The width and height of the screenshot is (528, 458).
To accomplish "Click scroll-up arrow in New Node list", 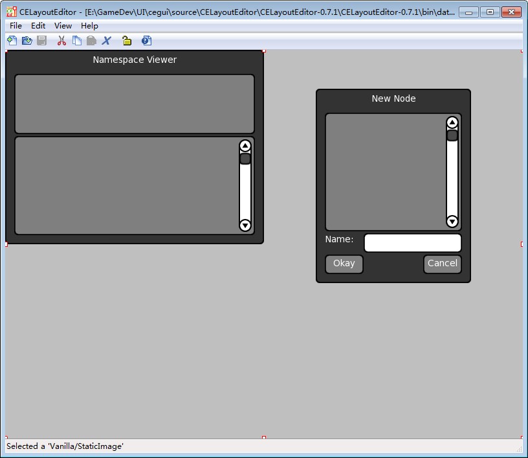I will (452, 122).
